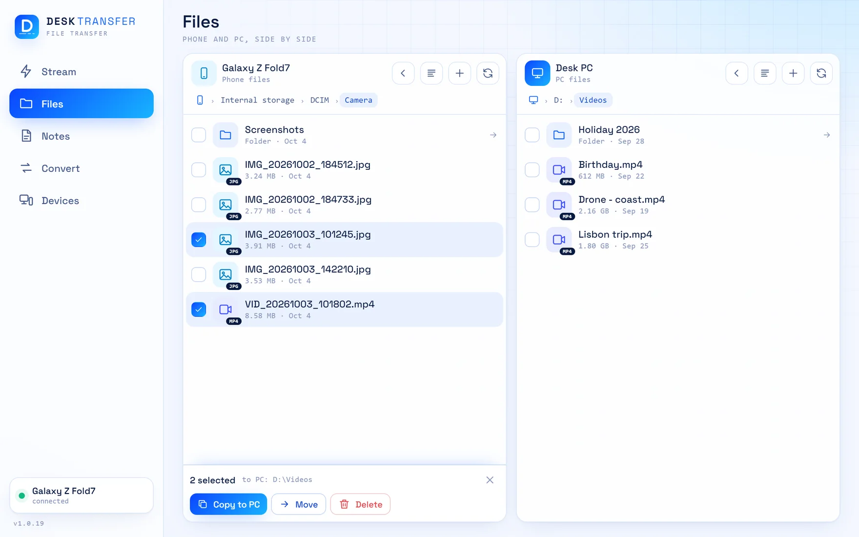Click the Videos breadcrumb

pos(593,100)
